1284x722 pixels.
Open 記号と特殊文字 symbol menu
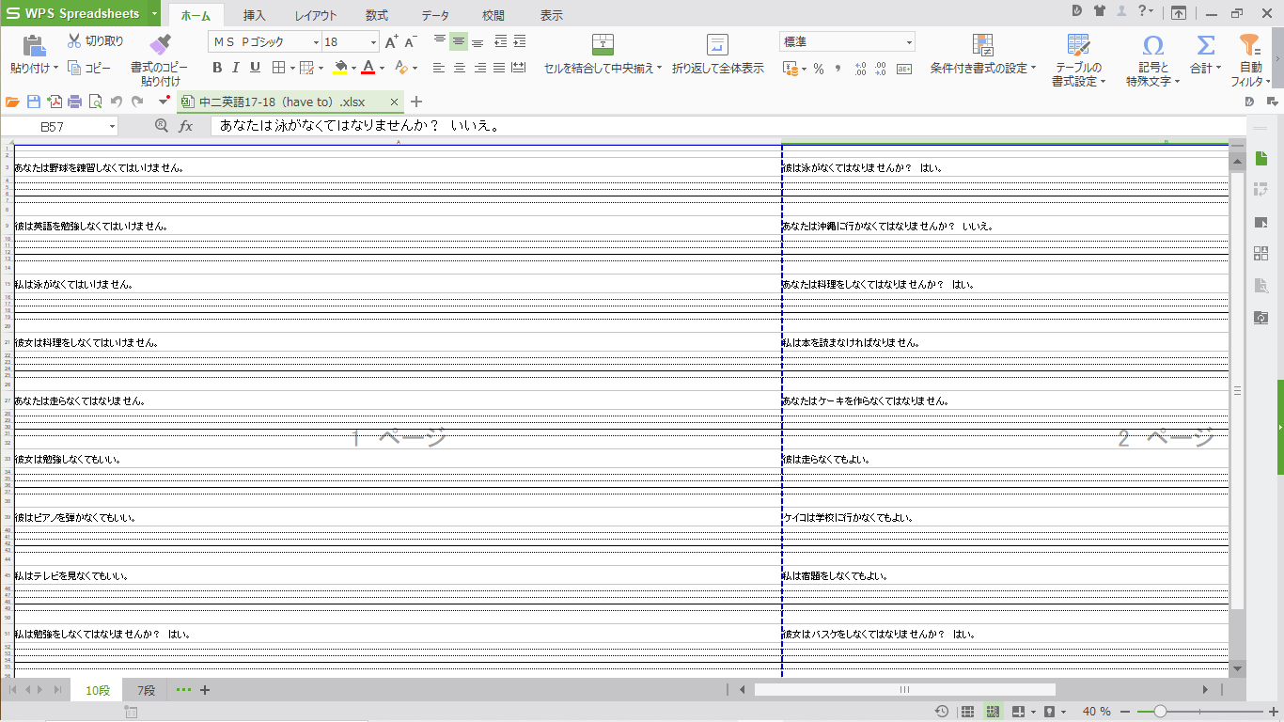coord(1153,60)
